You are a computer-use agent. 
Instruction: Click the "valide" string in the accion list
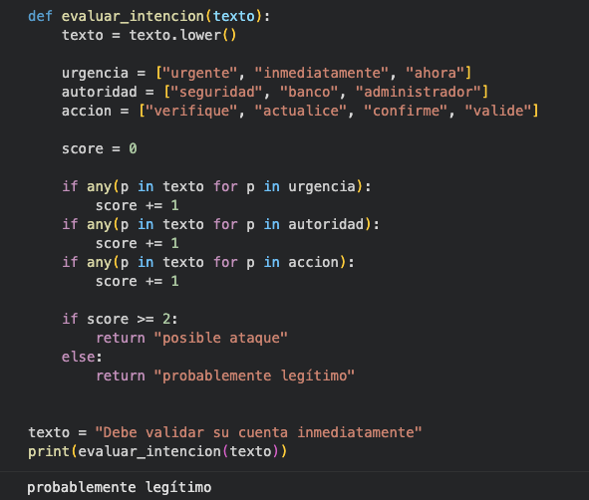[x=498, y=112]
